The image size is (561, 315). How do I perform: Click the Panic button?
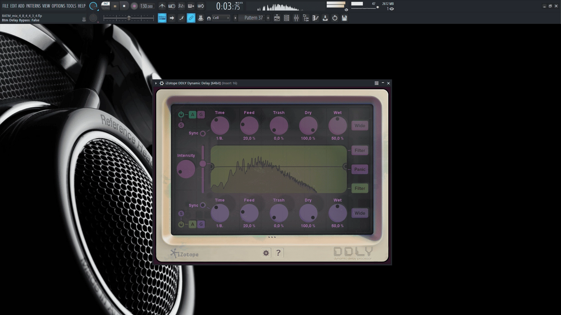coord(360,169)
